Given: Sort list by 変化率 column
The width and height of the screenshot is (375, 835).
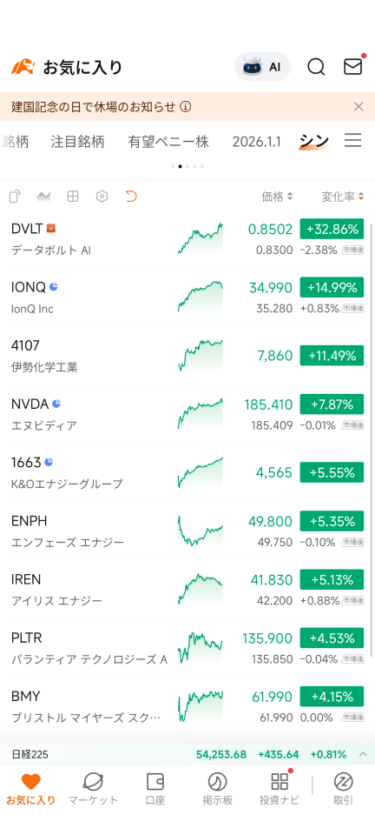Looking at the screenshot, I should pos(343,197).
